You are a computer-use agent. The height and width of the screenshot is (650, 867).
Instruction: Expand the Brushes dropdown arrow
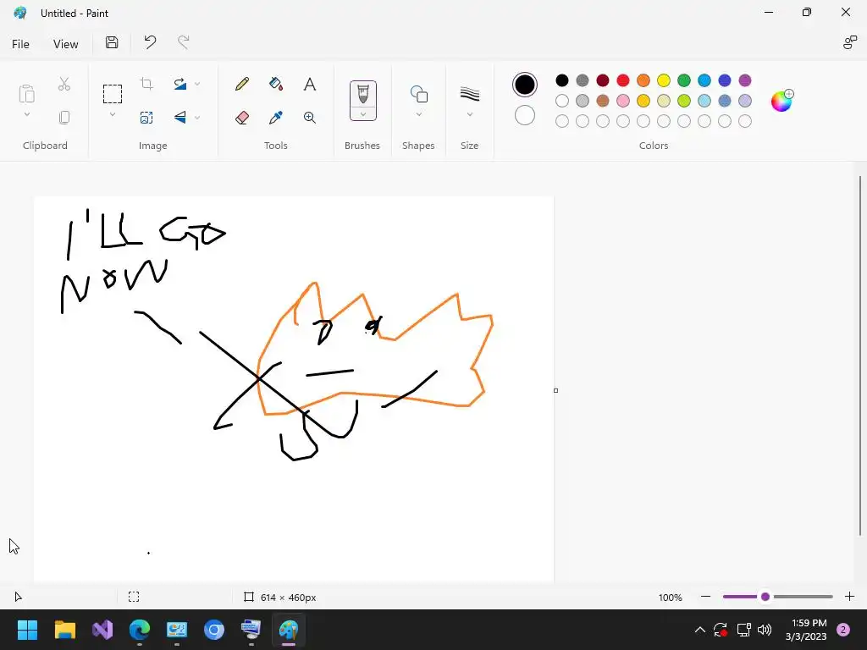(x=362, y=114)
